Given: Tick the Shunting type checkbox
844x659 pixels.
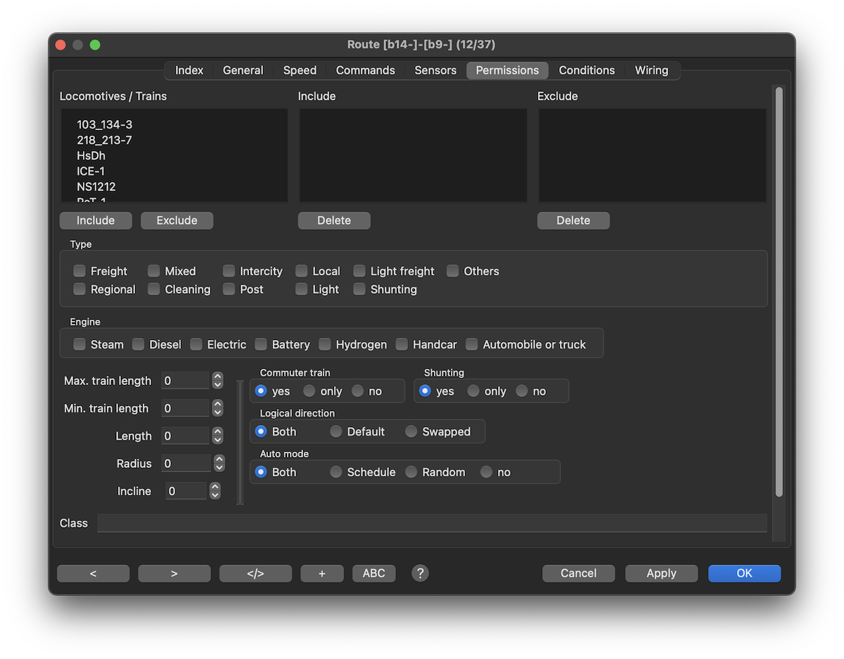Looking at the screenshot, I should pyautogui.click(x=359, y=289).
